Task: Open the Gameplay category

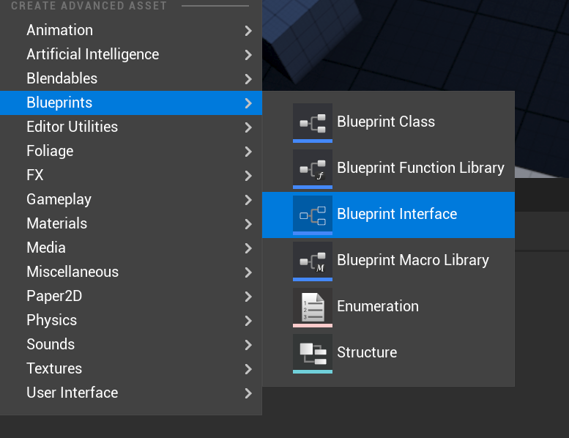Action: coord(59,199)
